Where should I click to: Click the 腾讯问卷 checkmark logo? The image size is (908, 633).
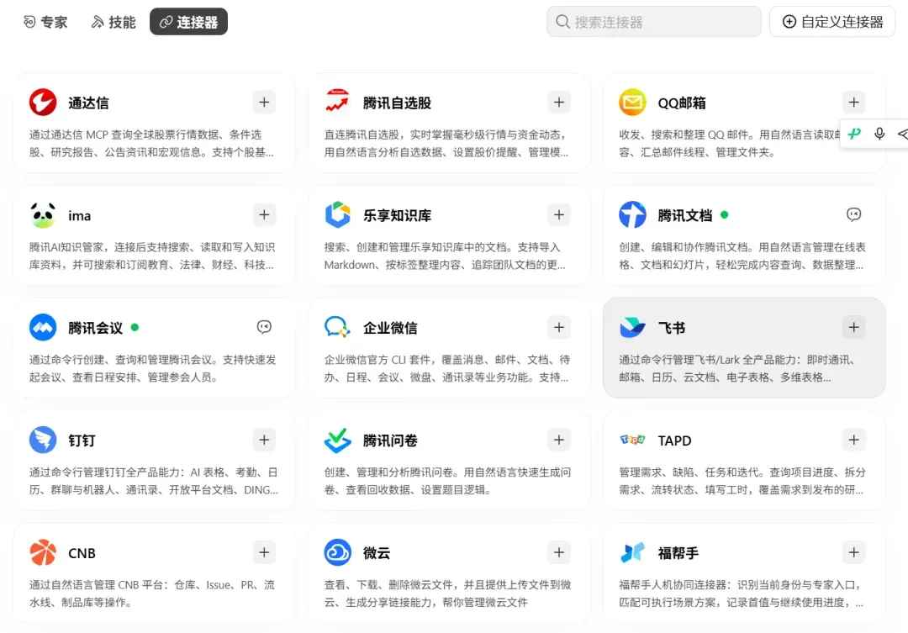point(338,440)
